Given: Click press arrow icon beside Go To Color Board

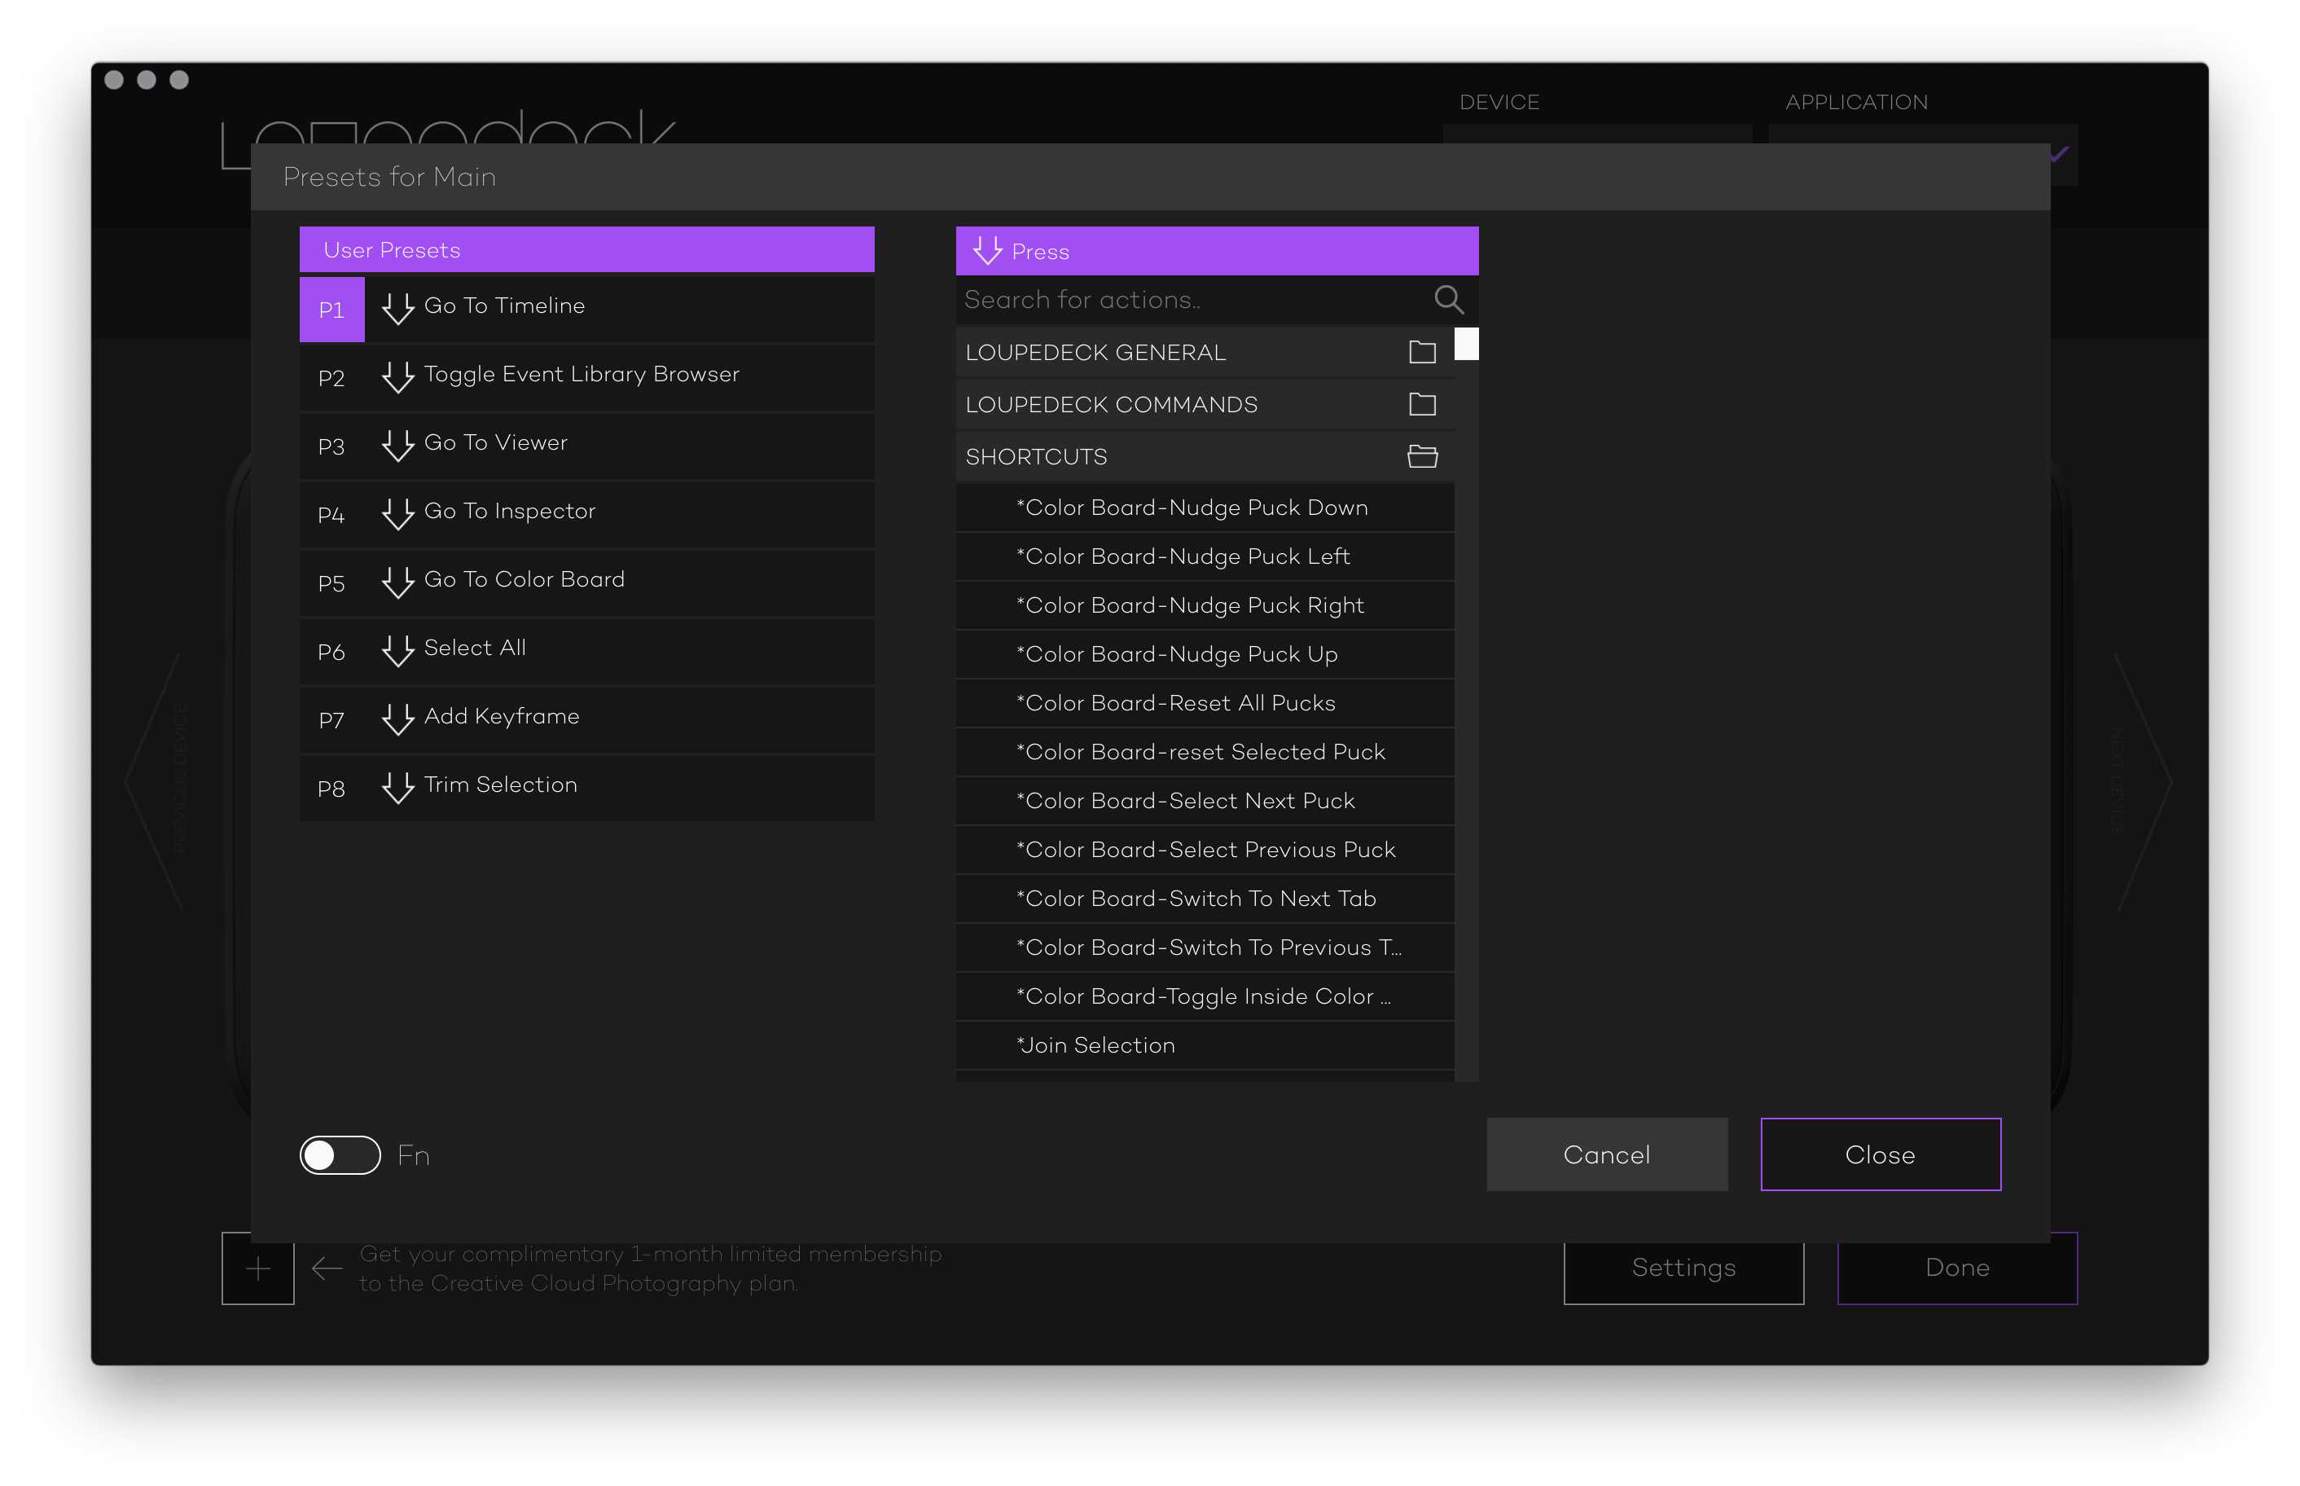Looking at the screenshot, I should tap(397, 583).
